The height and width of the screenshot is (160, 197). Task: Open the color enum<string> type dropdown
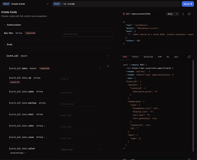(18, 153)
